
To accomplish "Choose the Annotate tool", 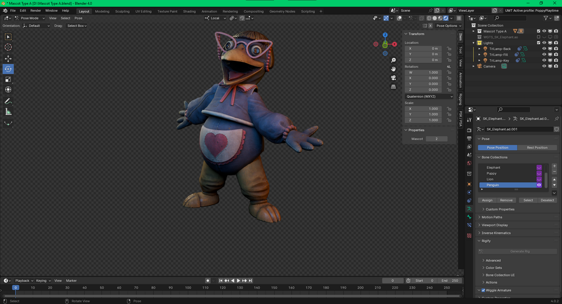I will (x=8, y=101).
